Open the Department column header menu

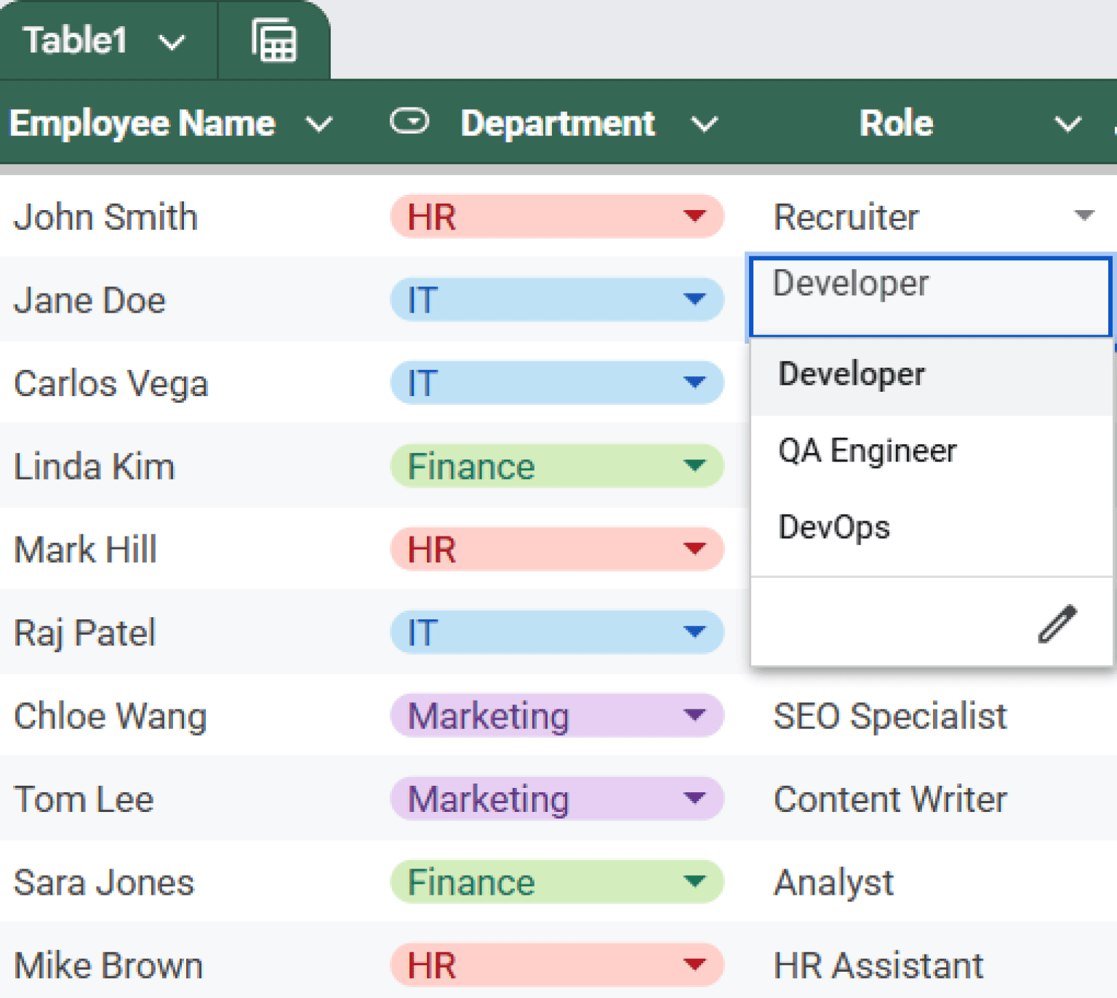[703, 124]
